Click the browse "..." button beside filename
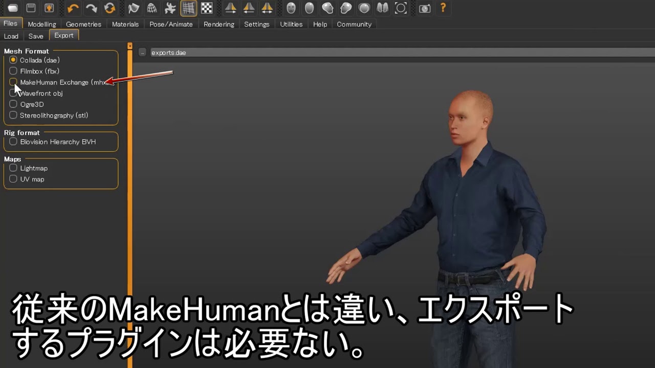The image size is (655, 368). click(142, 52)
